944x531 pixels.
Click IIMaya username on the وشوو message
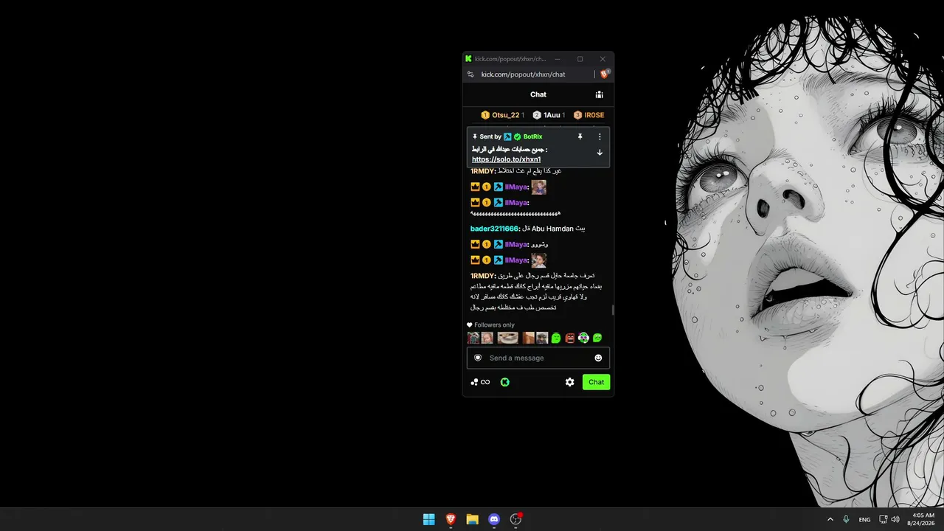coord(516,244)
